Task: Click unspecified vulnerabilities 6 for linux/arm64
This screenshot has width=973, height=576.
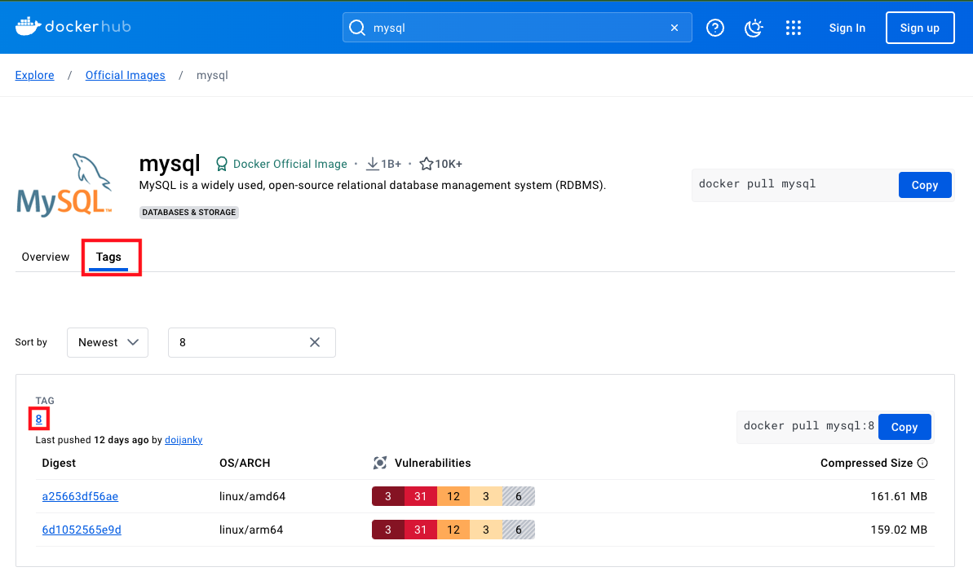Action: click(x=519, y=530)
